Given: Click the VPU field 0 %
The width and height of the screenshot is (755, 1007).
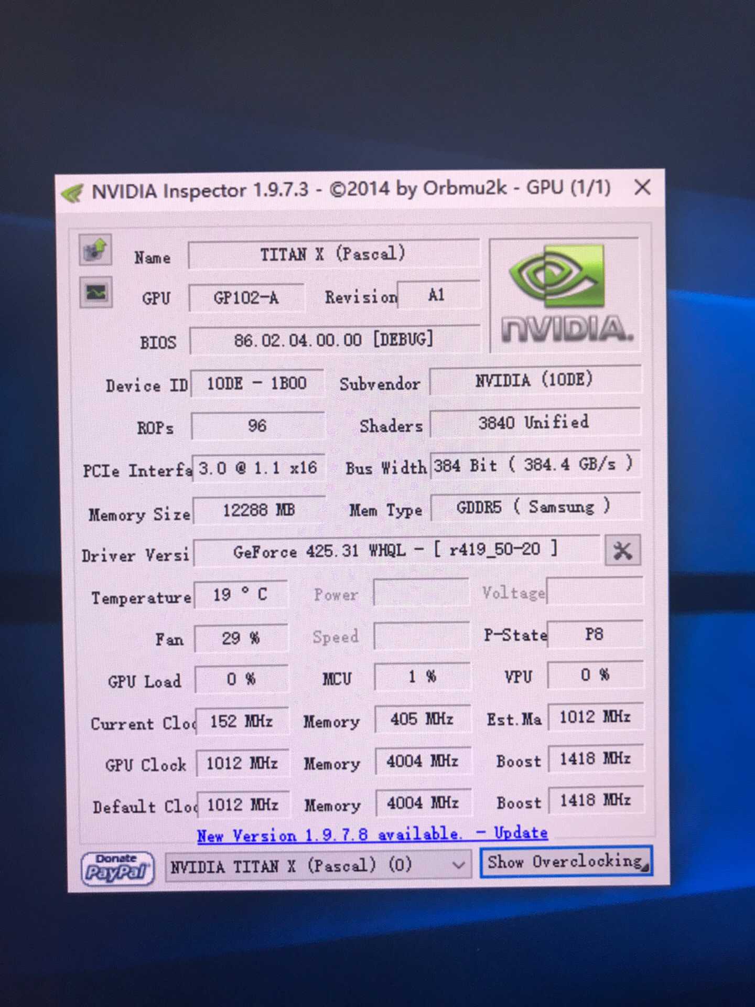Looking at the screenshot, I should tap(596, 675).
